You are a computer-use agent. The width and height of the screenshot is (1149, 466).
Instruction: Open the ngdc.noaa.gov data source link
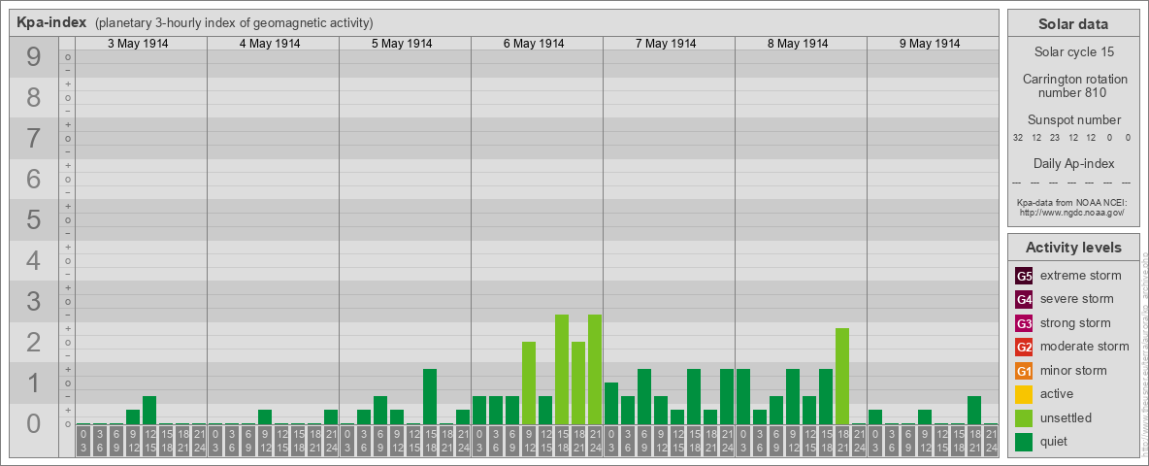click(x=1072, y=212)
